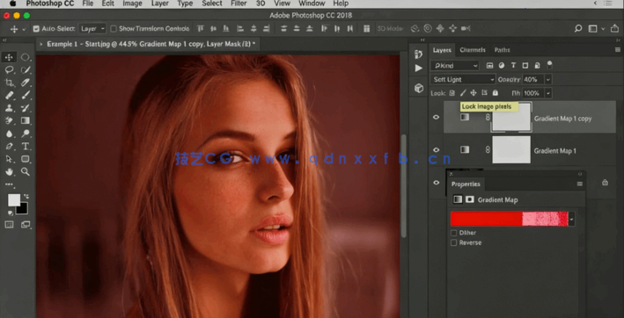624x318 pixels.
Task: Select the Crop tool
Action: pos(9,83)
